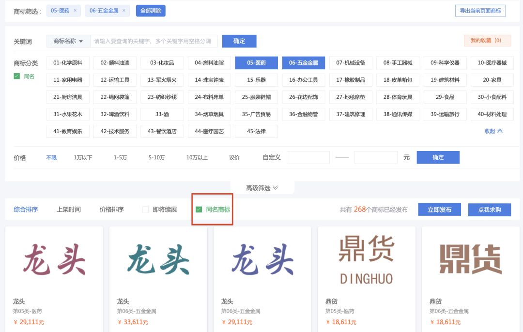Viewport: 523px width, 332px height.
Task: Select price filter 10万以上
Action: 197,157
